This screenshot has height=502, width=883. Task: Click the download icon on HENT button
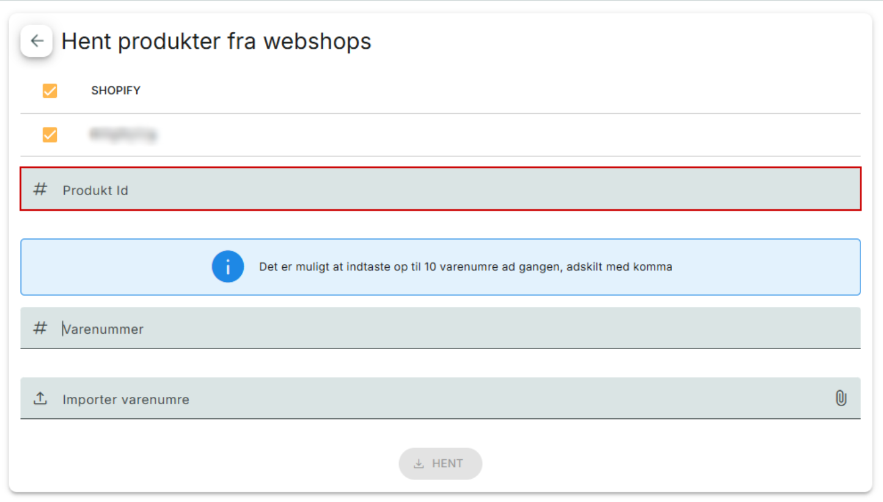419,463
